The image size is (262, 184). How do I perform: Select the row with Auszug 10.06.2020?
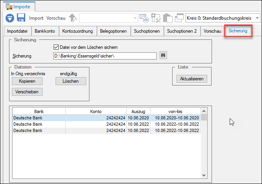(106, 118)
